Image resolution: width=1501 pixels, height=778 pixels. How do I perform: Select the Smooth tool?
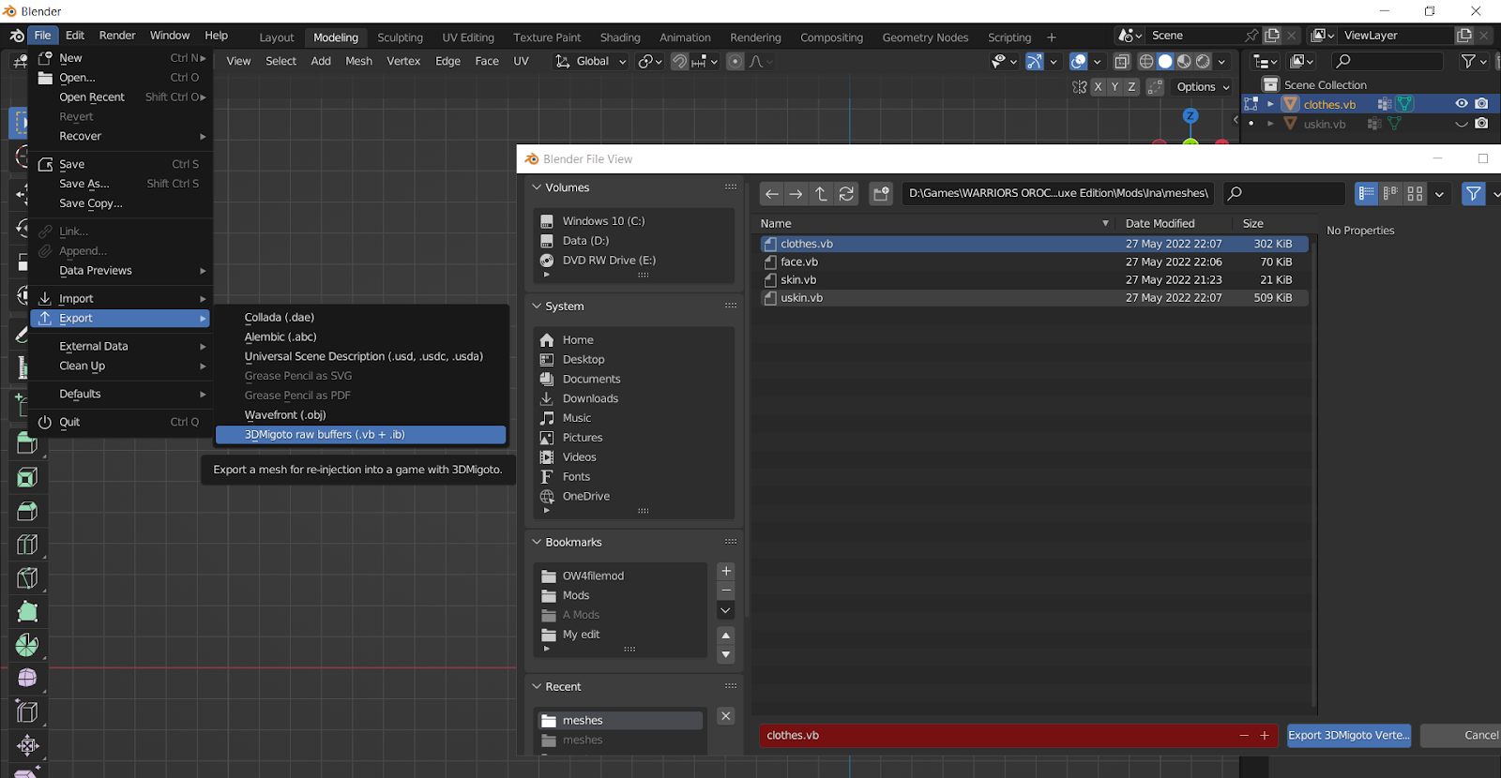(27, 678)
